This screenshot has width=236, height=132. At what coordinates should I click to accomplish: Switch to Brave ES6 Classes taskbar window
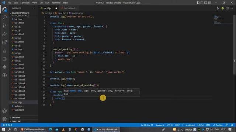[34, 129]
